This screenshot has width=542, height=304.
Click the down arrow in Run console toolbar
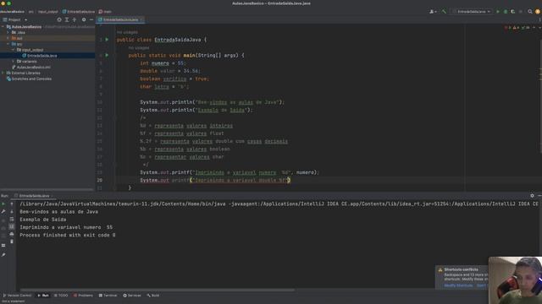pyautogui.click(x=12, y=212)
